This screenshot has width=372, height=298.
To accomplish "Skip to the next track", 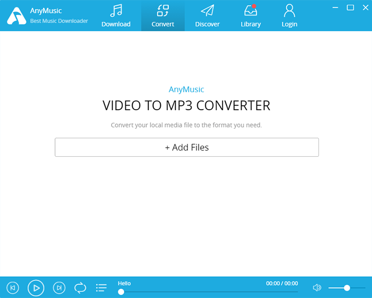I will (x=59, y=288).
